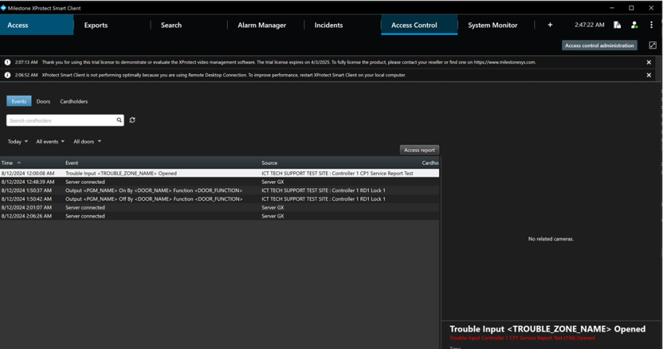Click the search magnifier icon in cardholders field
The image size is (663, 349).
point(119,121)
